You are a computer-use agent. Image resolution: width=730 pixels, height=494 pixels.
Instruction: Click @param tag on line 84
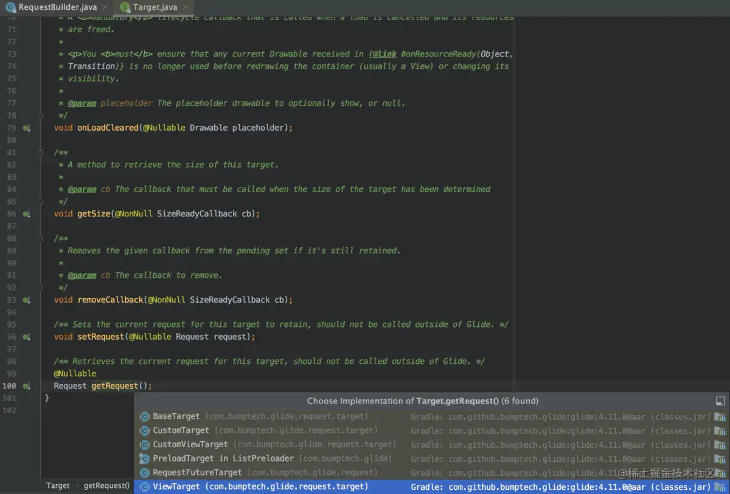click(82, 190)
